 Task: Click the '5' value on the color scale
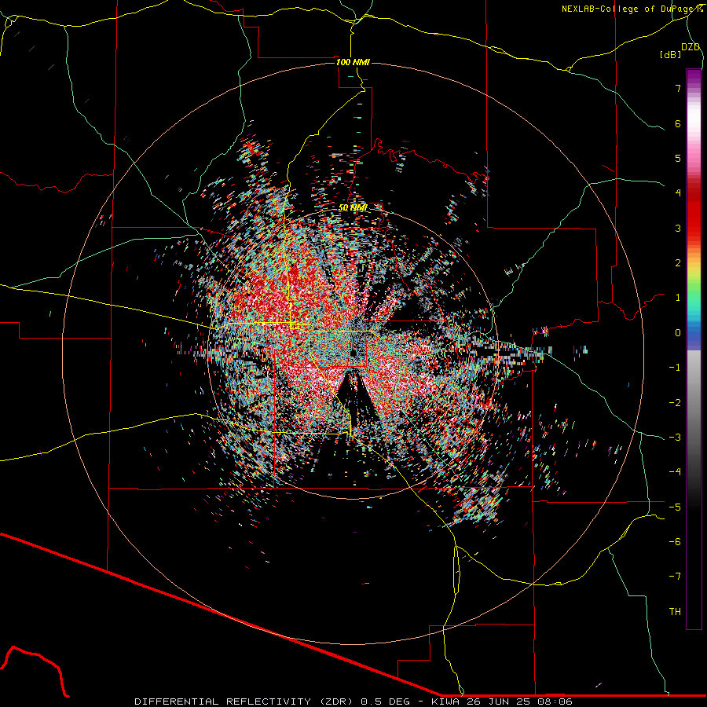tap(678, 158)
